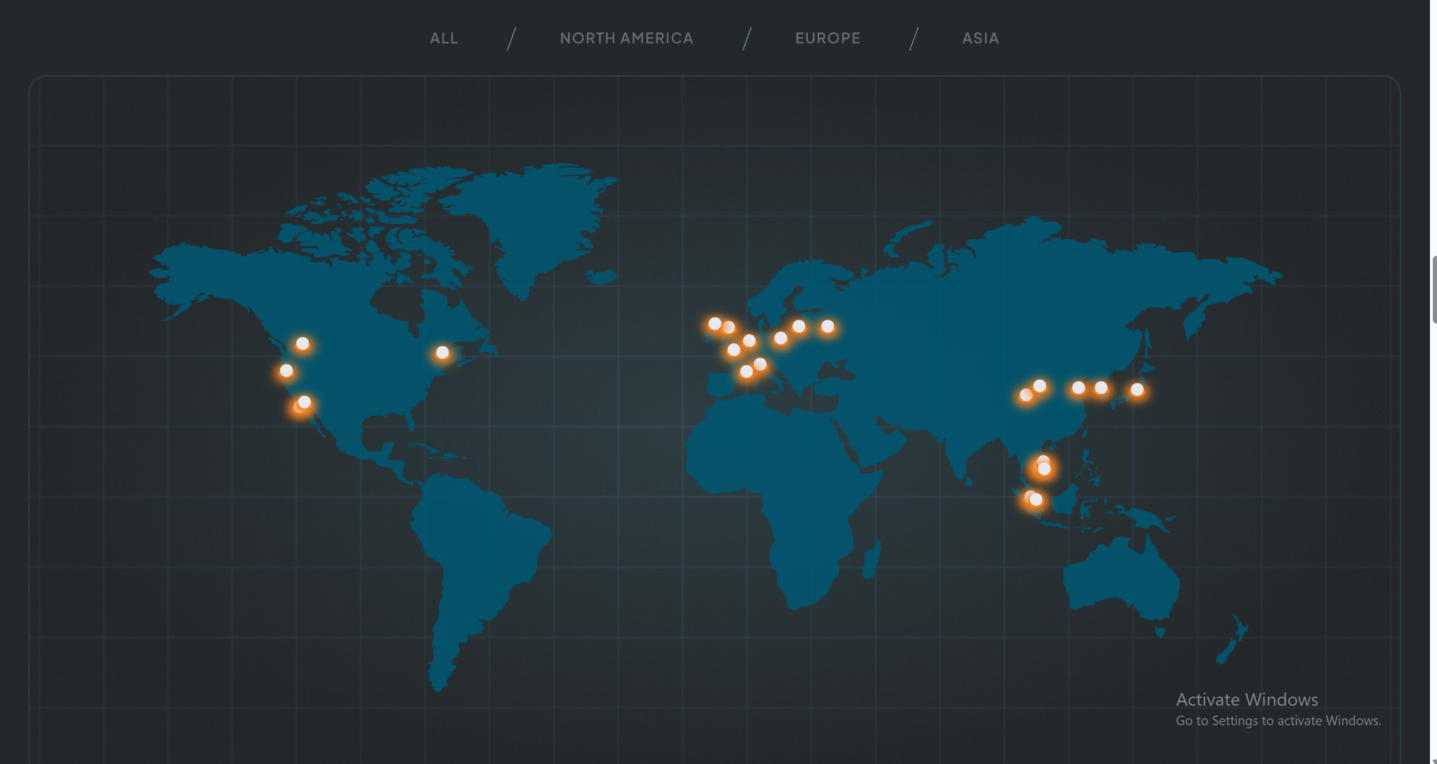Select the ALL region tab
1437x764 pixels.
point(444,39)
